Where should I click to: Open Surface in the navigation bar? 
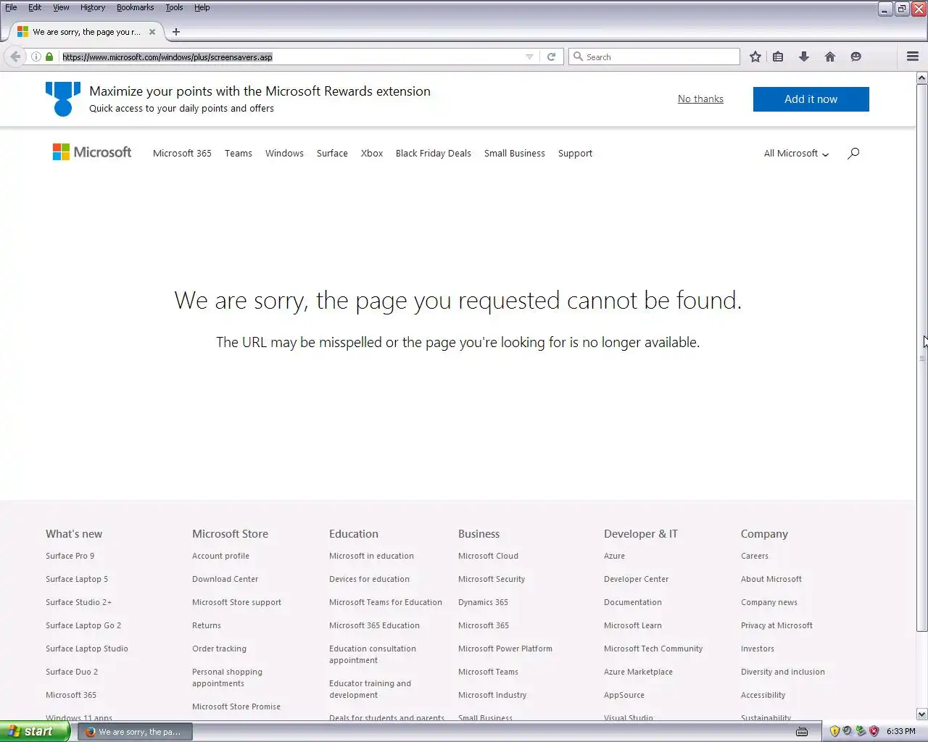pyautogui.click(x=332, y=153)
